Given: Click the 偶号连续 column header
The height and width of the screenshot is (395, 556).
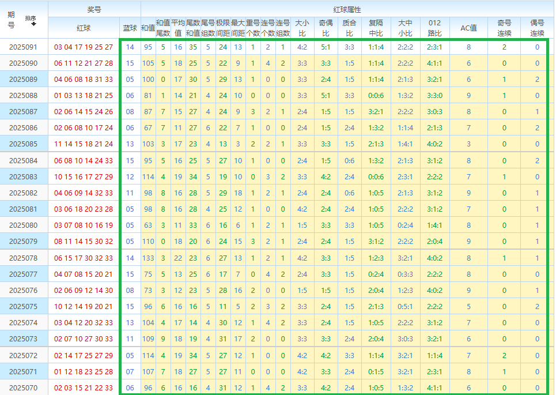Looking at the screenshot, I should [537, 28].
